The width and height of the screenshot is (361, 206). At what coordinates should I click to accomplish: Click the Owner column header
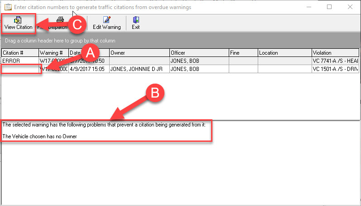pyautogui.click(x=139, y=53)
